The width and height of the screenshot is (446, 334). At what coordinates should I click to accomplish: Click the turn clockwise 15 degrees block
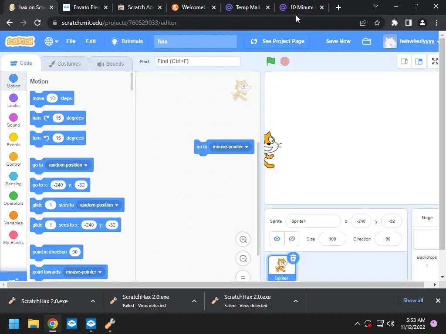[x=58, y=118]
